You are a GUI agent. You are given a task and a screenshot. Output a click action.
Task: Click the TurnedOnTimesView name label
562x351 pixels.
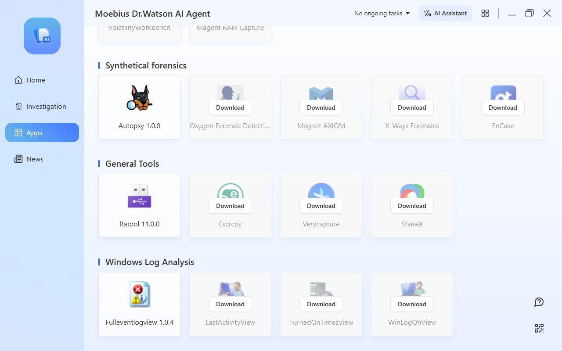pyautogui.click(x=321, y=322)
